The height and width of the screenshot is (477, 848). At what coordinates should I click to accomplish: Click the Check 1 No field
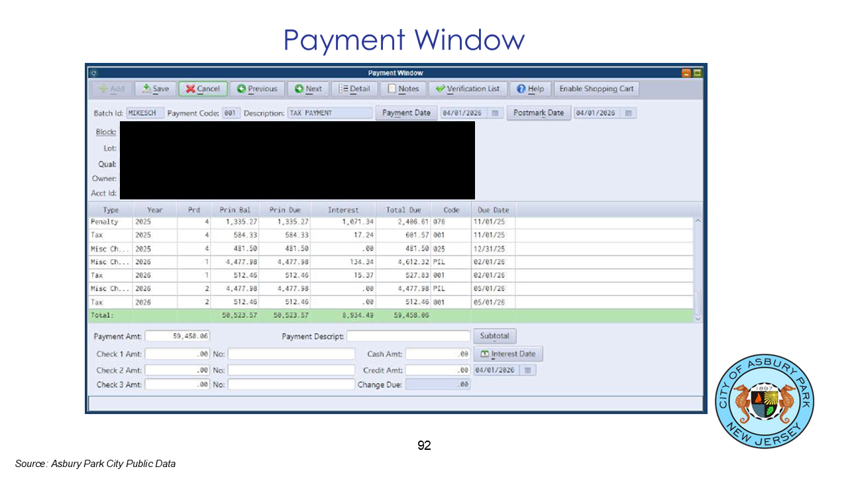click(x=291, y=354)
